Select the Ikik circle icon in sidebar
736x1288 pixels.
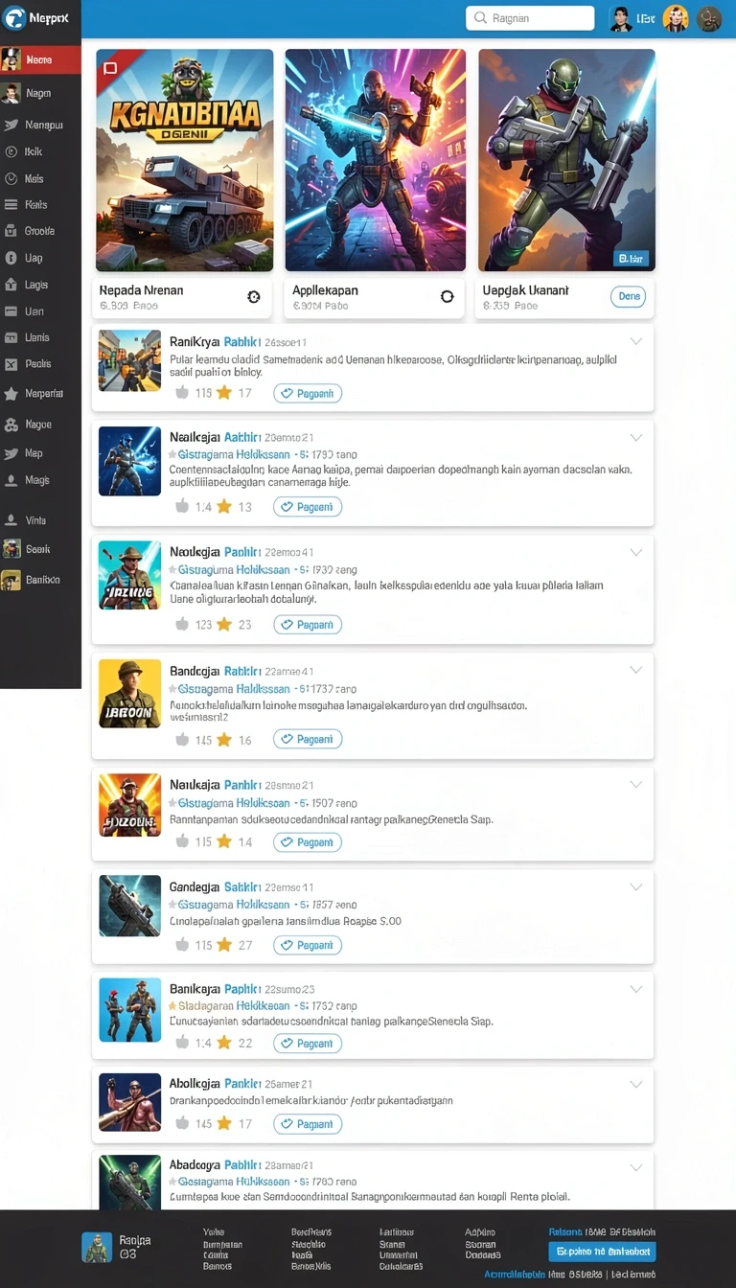(x=11, y=151)
